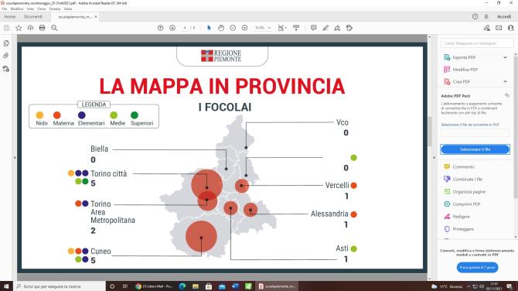The width and height of the screenshot is (518, 291).
Task: Open the File menu
Action: (5, 9)
